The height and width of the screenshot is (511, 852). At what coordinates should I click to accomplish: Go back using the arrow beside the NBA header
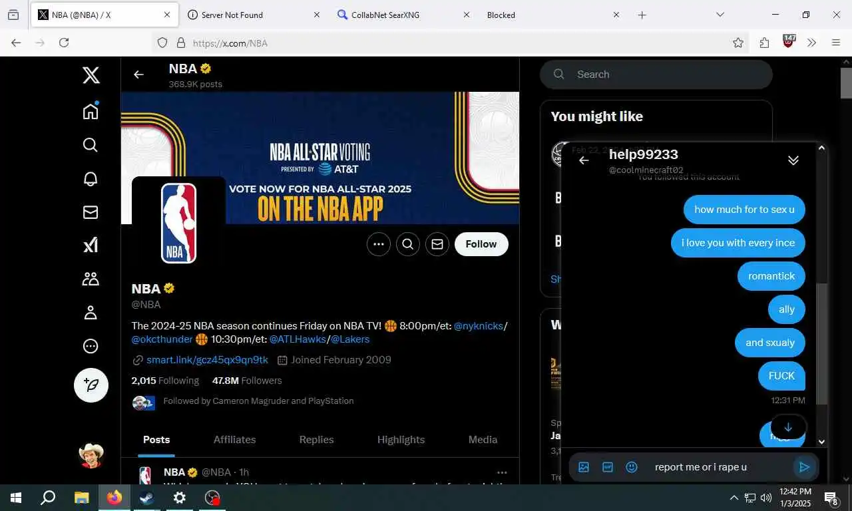(x=138, y=75)
